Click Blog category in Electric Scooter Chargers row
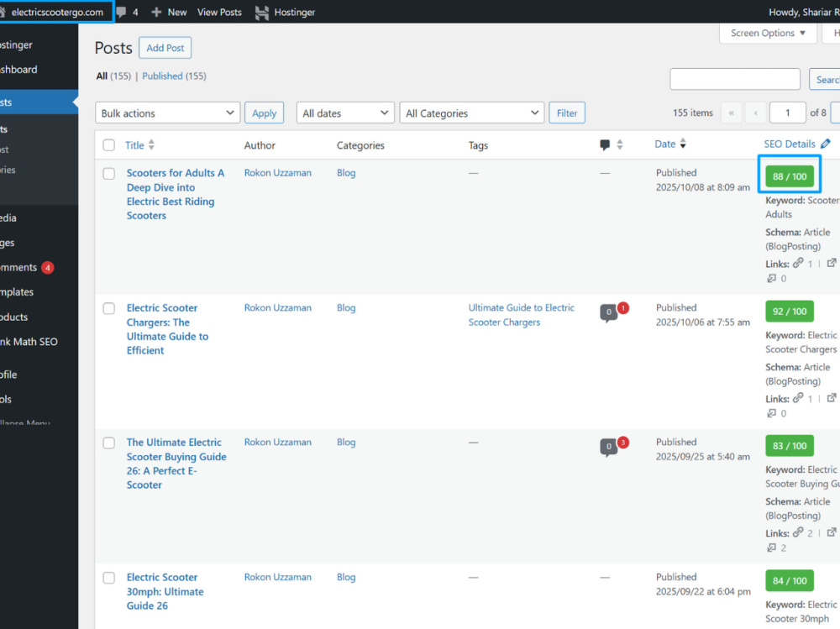The width and height of the screenshot is (840, 629). (x=346, y=308)
